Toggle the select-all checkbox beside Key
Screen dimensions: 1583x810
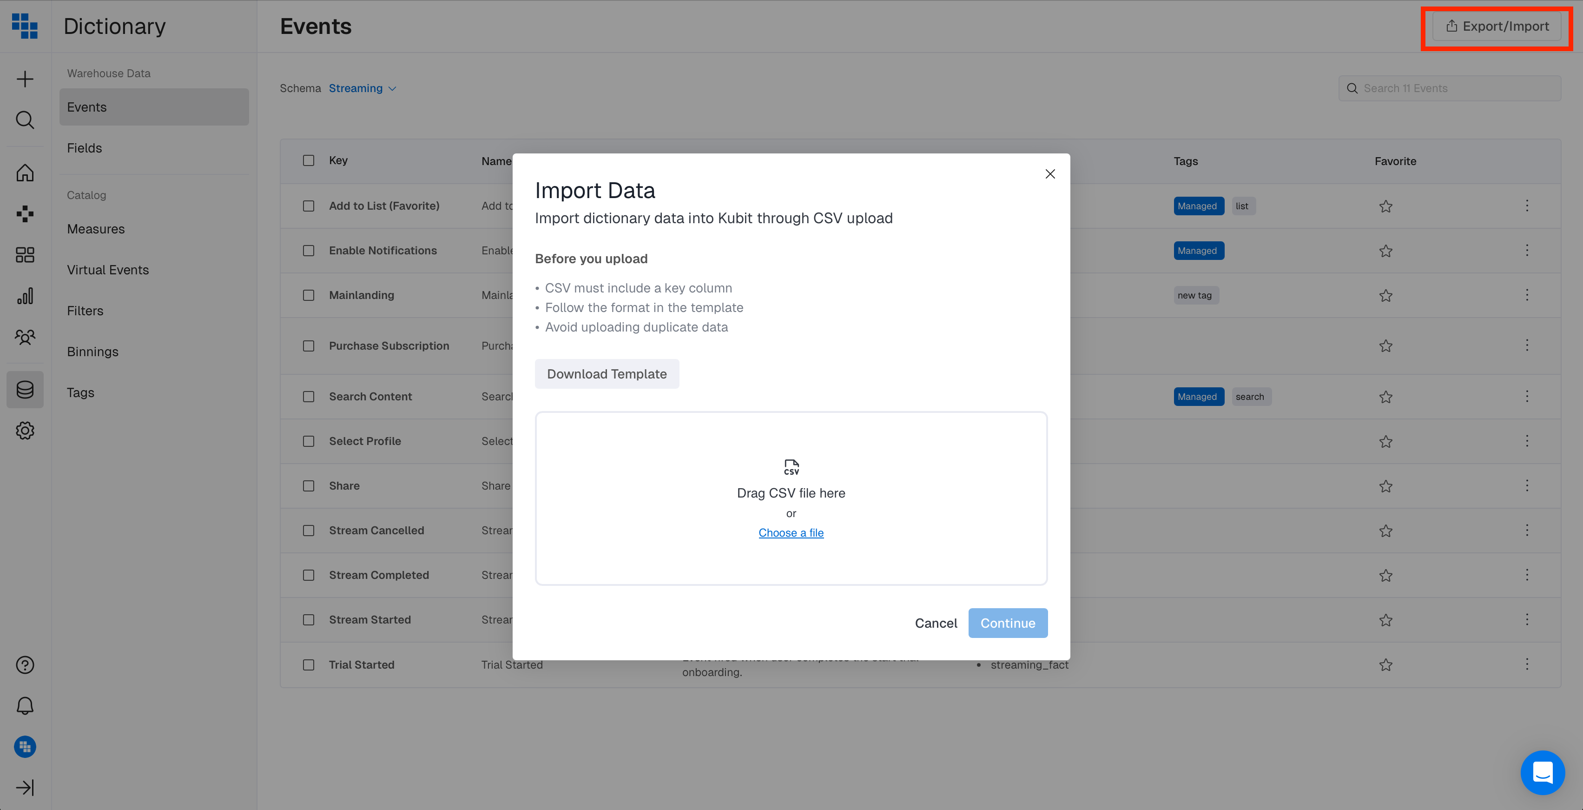point(309,160)
